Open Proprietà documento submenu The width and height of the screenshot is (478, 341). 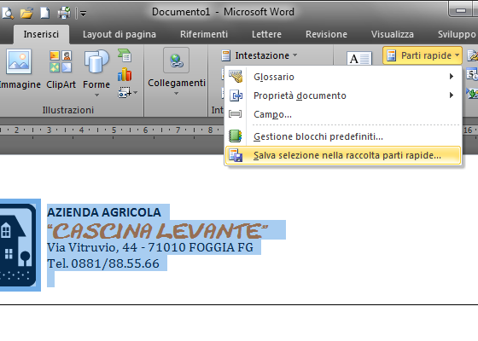(x=343, y=95)
